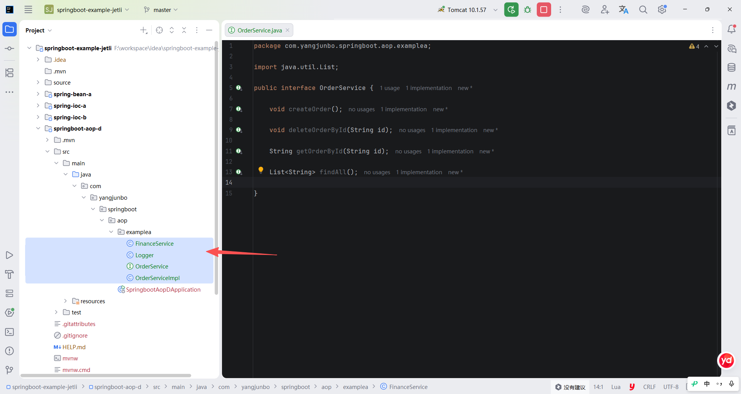The image size is (741, 394).
Task: Click the Project panel horizontal scrollbar
Action: [x=106, y=375]
